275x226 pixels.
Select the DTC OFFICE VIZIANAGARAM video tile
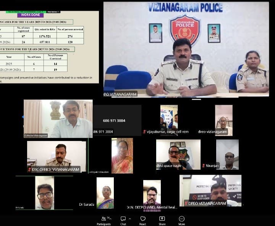[x=57, y=157]
